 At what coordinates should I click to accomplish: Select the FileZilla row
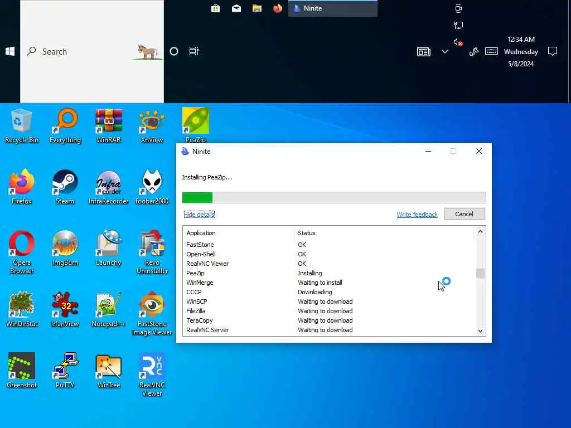point(329,311)
